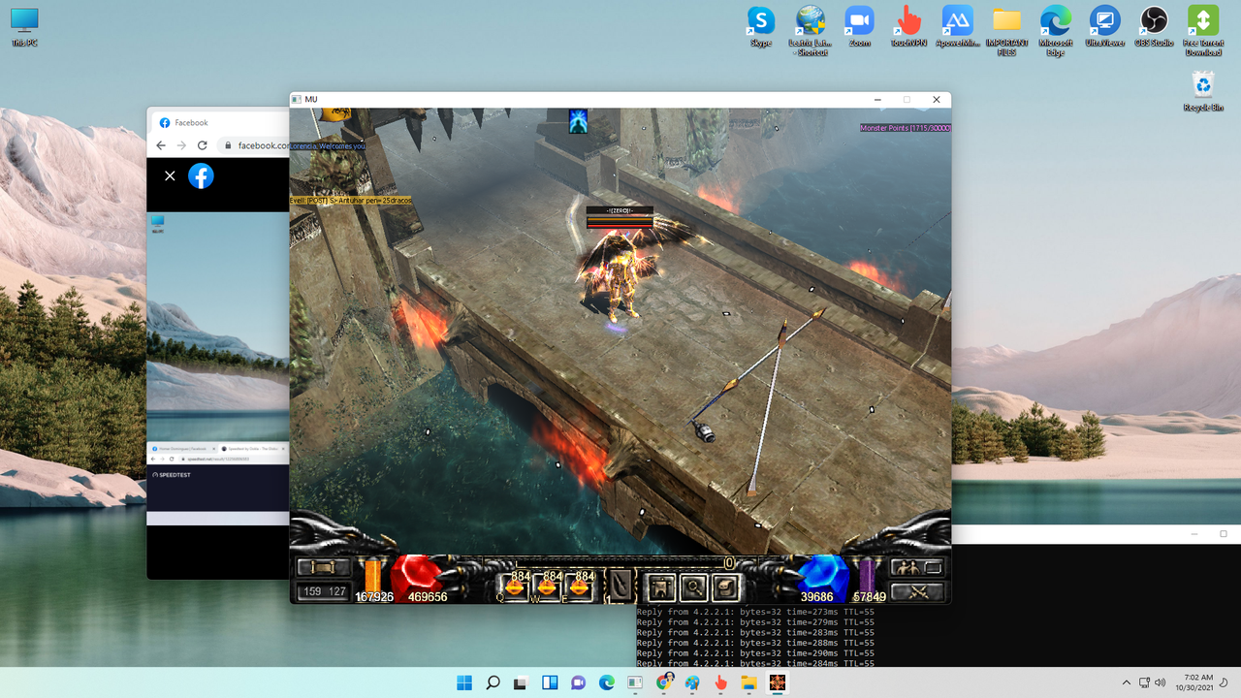Click the Facebook logo in photo viewer

pyautogui.click(x=201, y=175)
